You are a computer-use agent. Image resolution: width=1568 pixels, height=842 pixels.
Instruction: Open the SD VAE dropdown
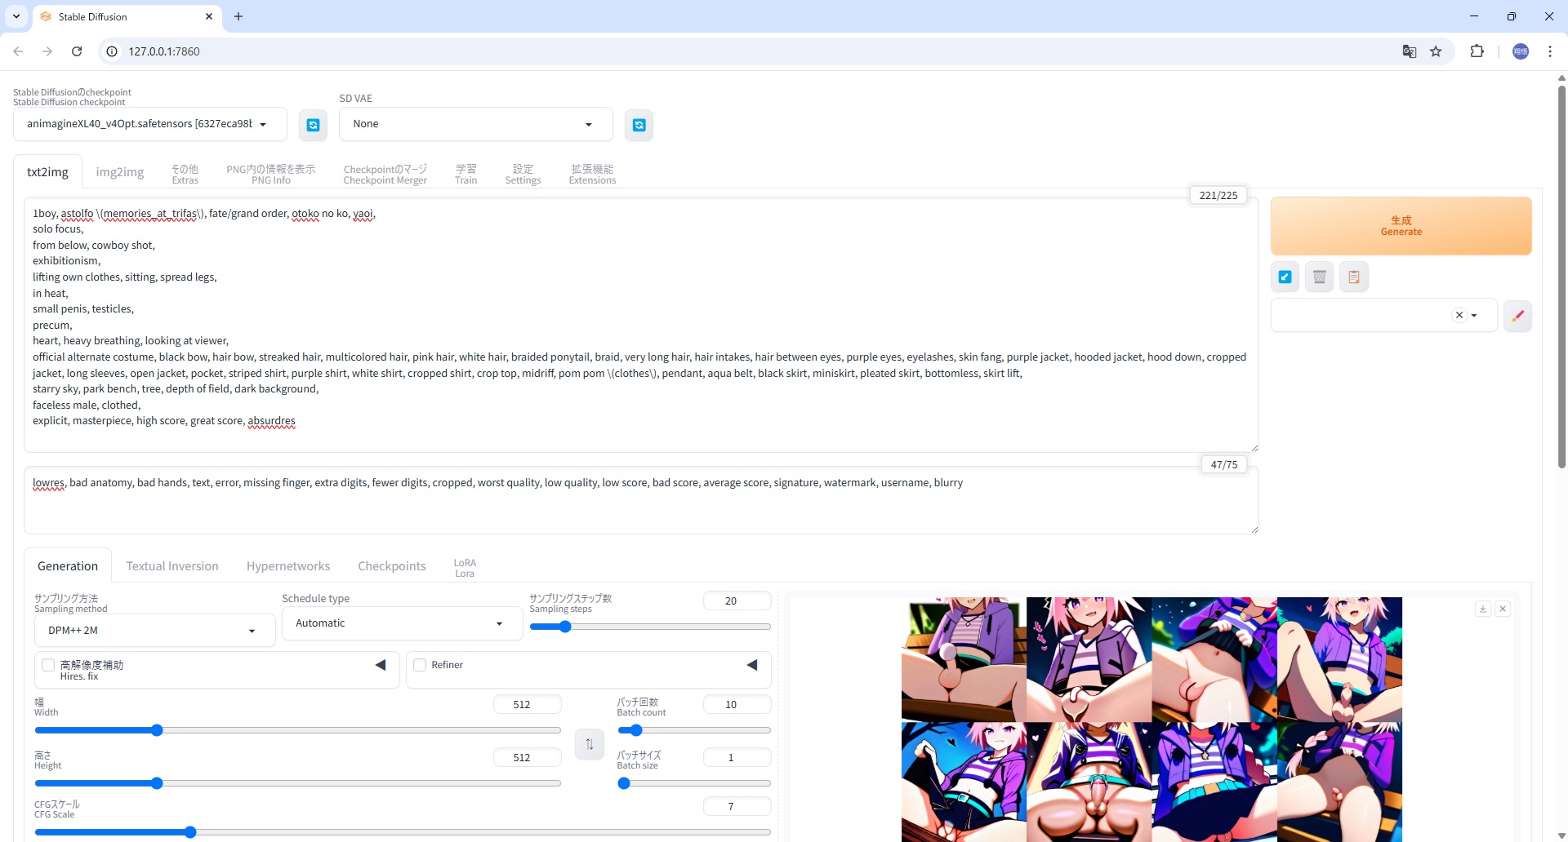476,124
